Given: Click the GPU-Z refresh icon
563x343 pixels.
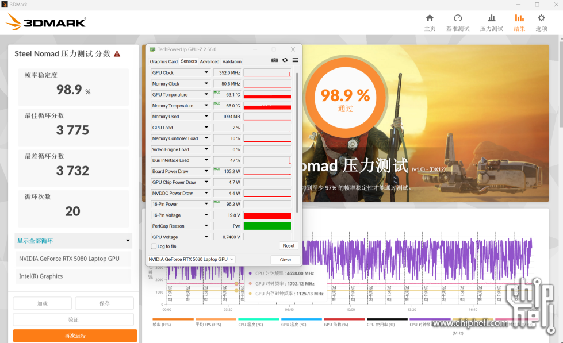Looking at the screenshot, I should (285, 60).
